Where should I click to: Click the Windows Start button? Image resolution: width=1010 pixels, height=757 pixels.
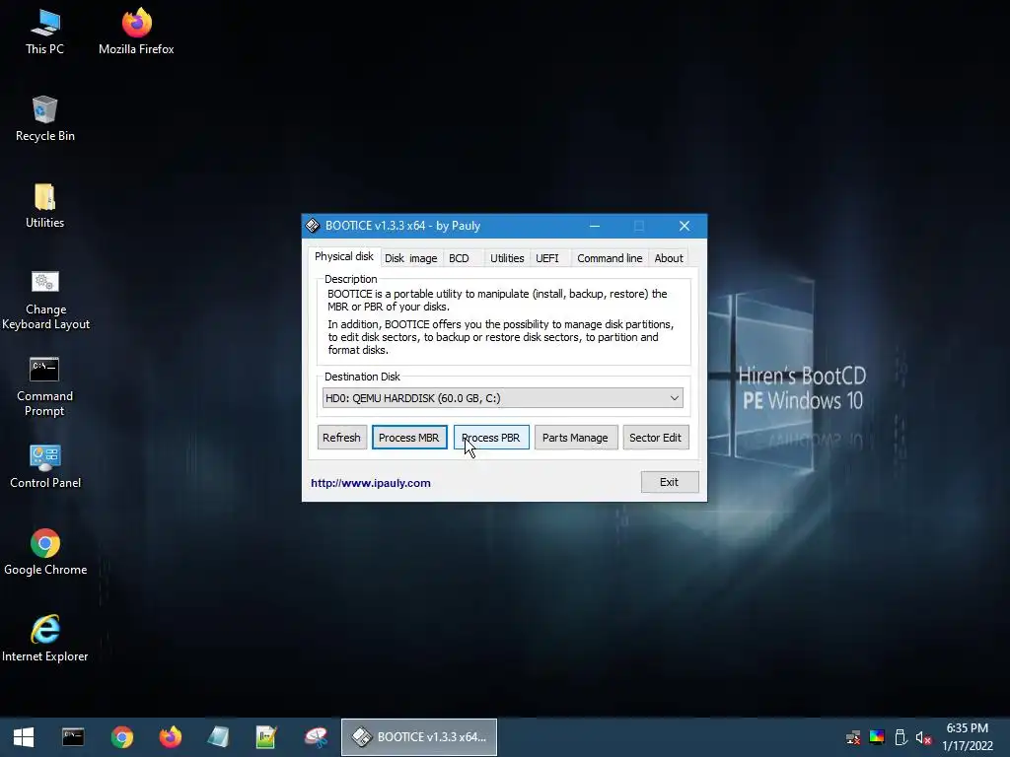click(24, 737)
